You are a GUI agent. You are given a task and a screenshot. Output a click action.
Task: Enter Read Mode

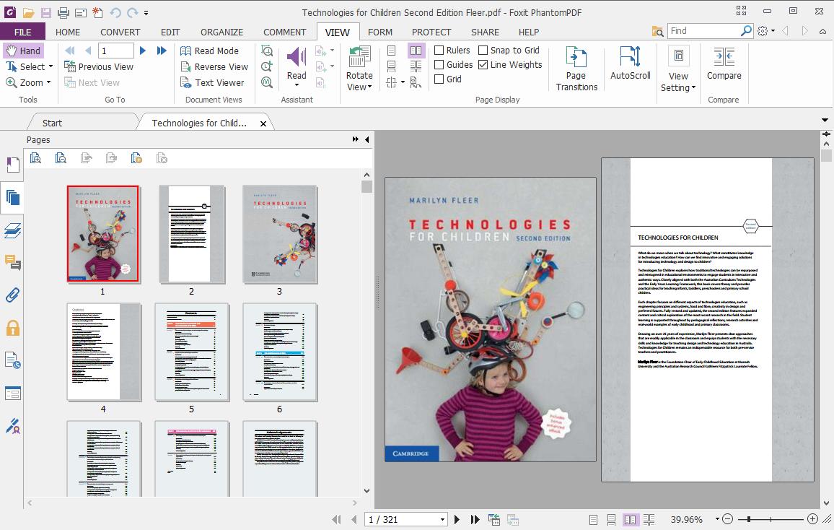[209, 51]
